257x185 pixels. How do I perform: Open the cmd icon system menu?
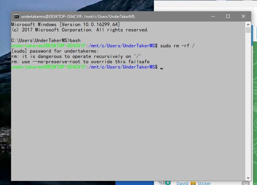[16, 17]
